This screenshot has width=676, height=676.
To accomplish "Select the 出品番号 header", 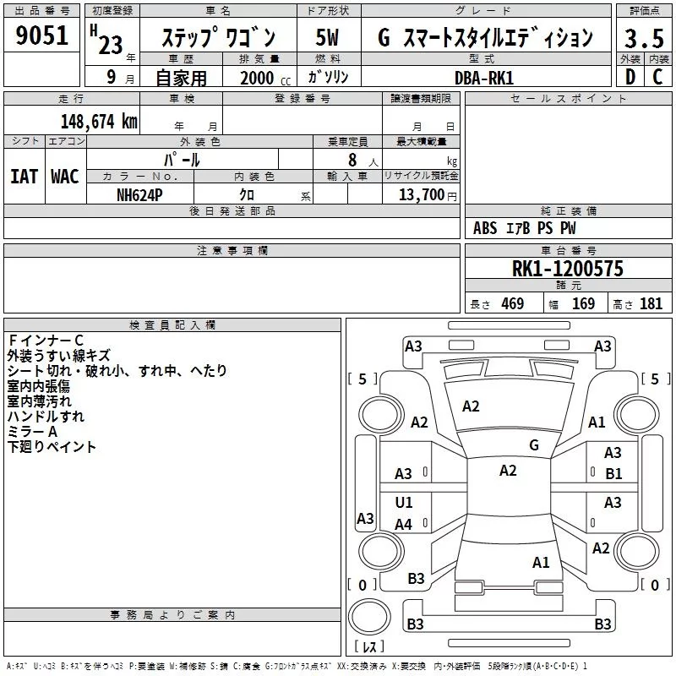I will 41,11.
